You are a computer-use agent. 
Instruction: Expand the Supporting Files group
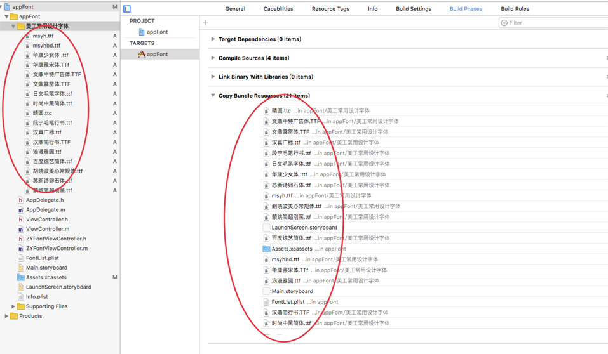click(13, 306)
